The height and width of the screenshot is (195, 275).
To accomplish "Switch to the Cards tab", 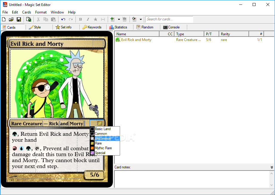I will (13, 28).
